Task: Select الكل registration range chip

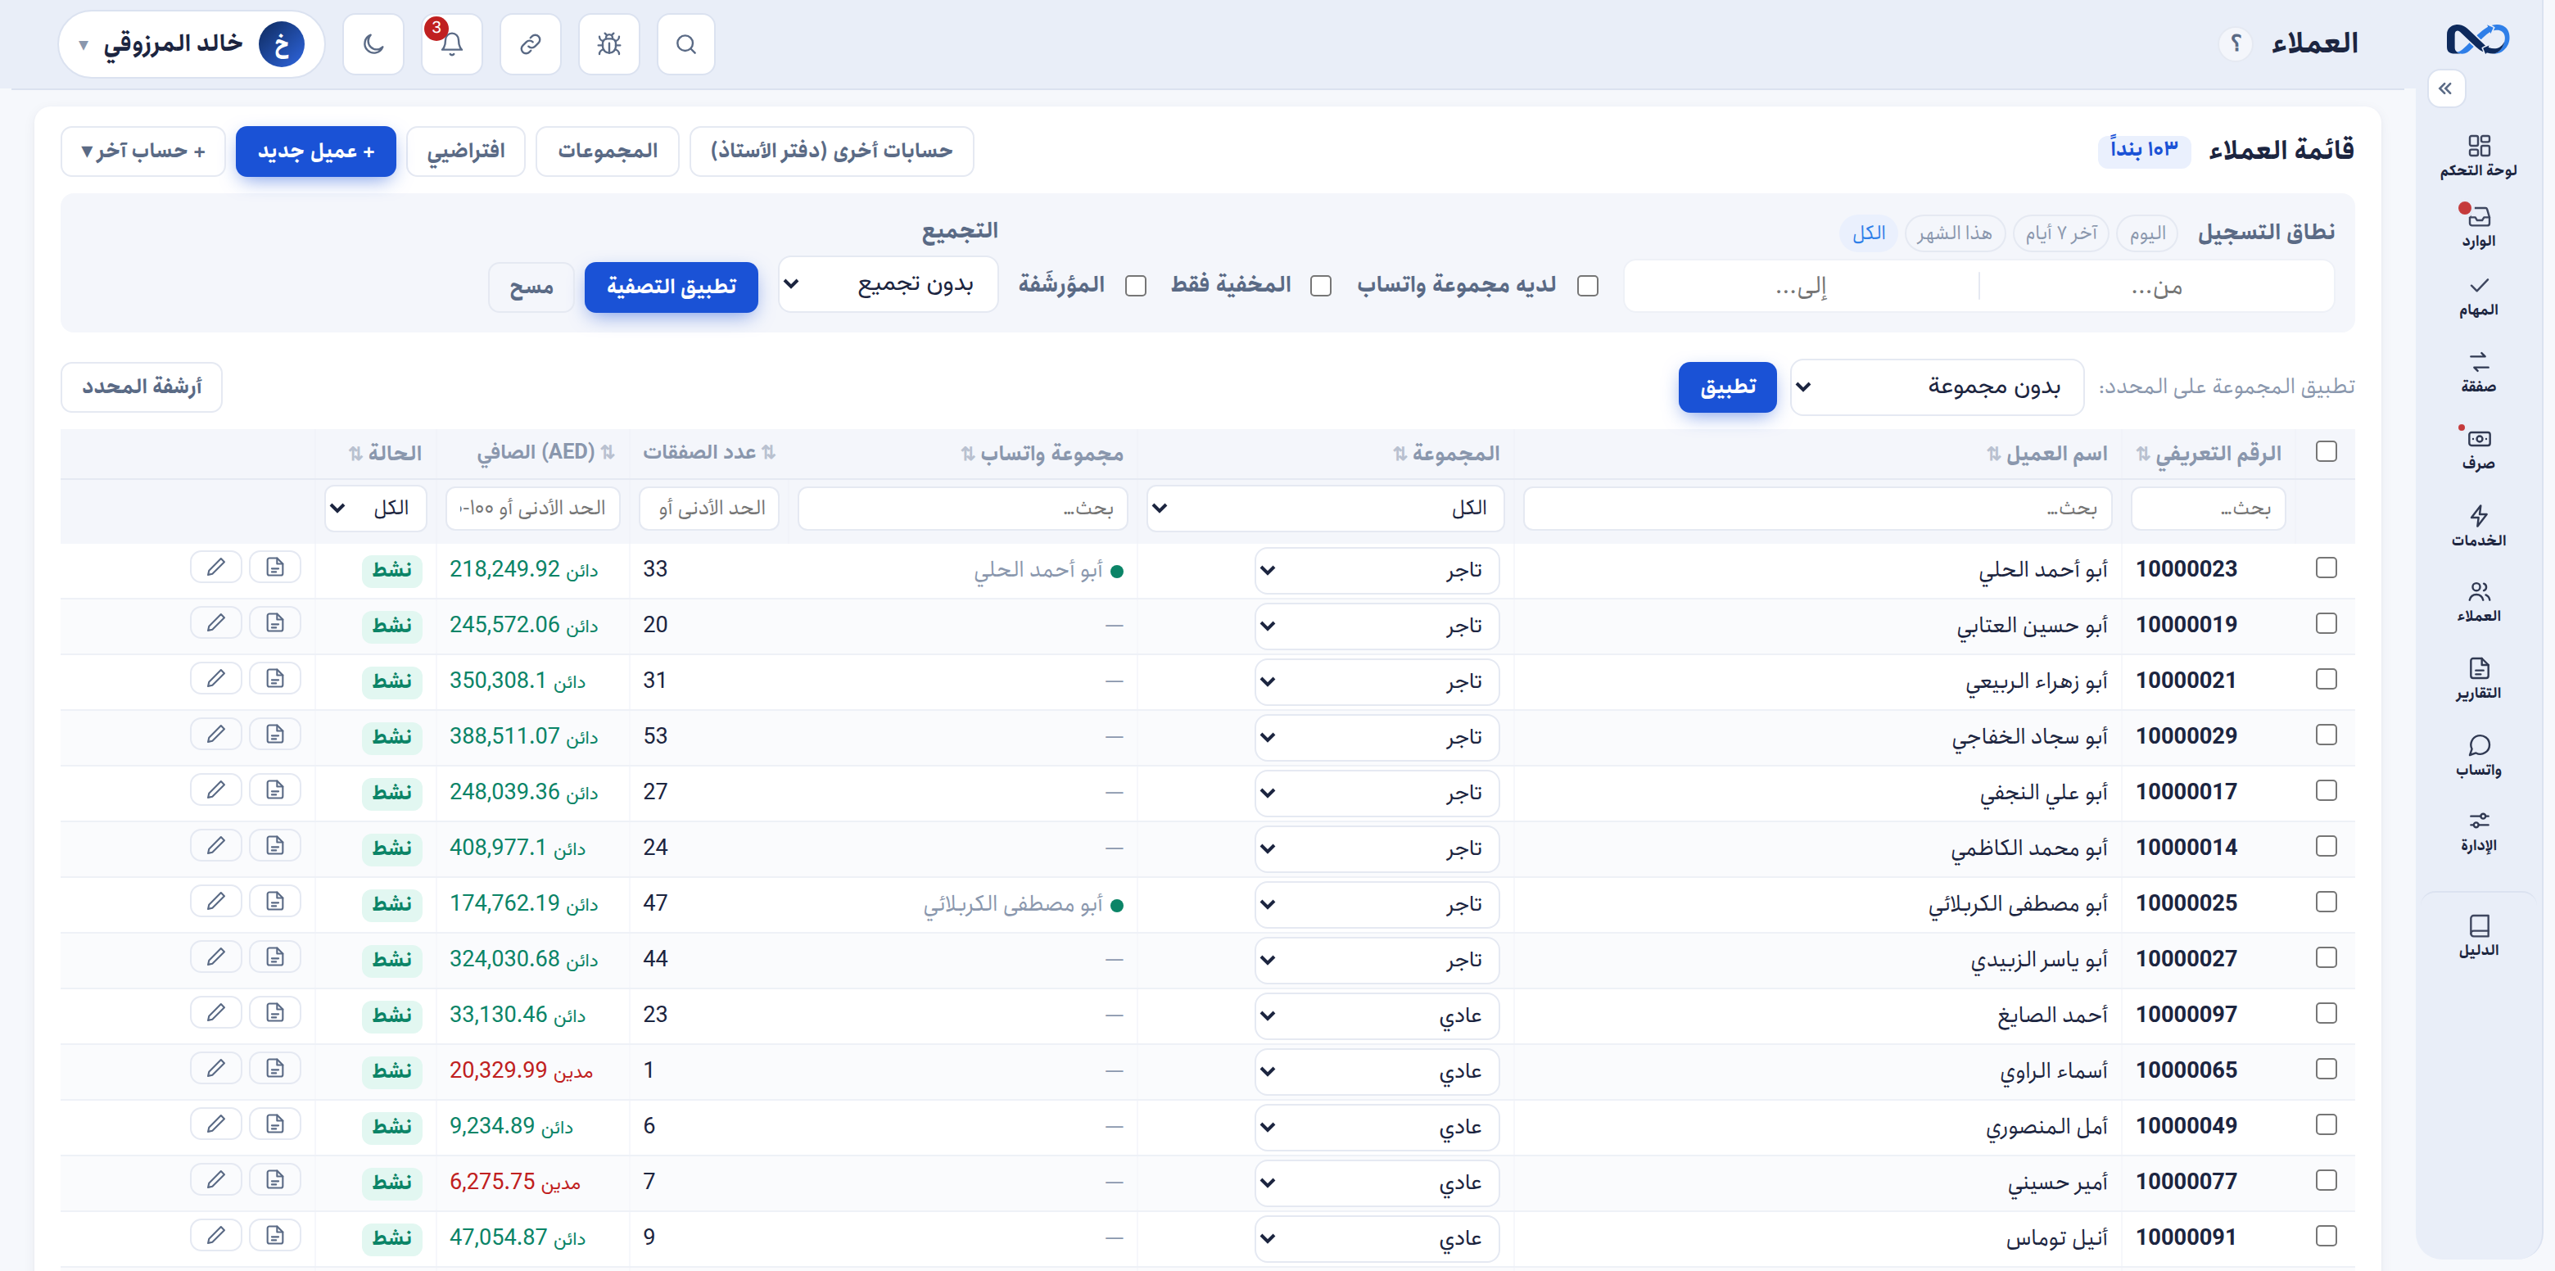Action: pyautogui.click(x=1869, y=233)
